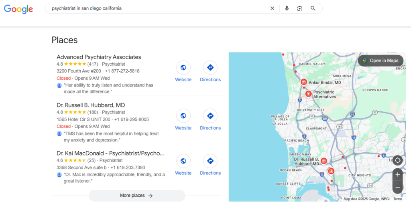Click review "Her ability to truly listen"
The height and width of the screenshot is (208, 411).
point(108,89)
